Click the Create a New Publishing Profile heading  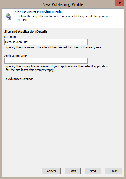[39, 12]
